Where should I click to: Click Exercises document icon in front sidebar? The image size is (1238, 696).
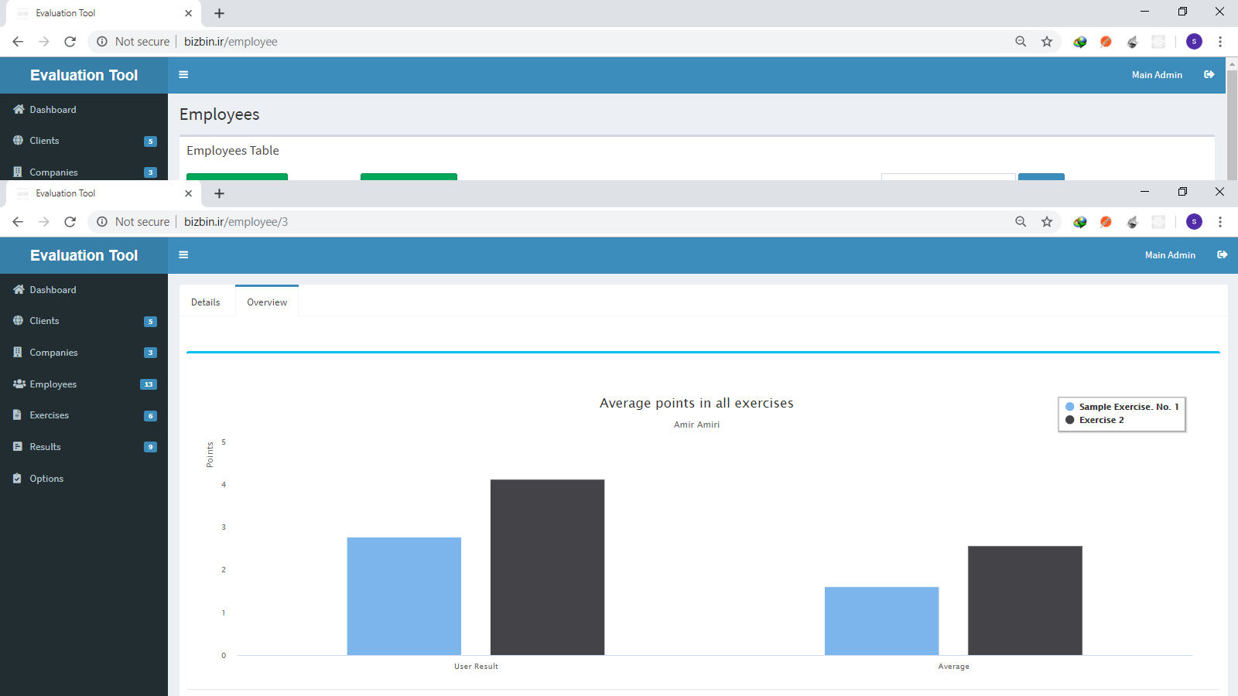(x=17, y=415)
